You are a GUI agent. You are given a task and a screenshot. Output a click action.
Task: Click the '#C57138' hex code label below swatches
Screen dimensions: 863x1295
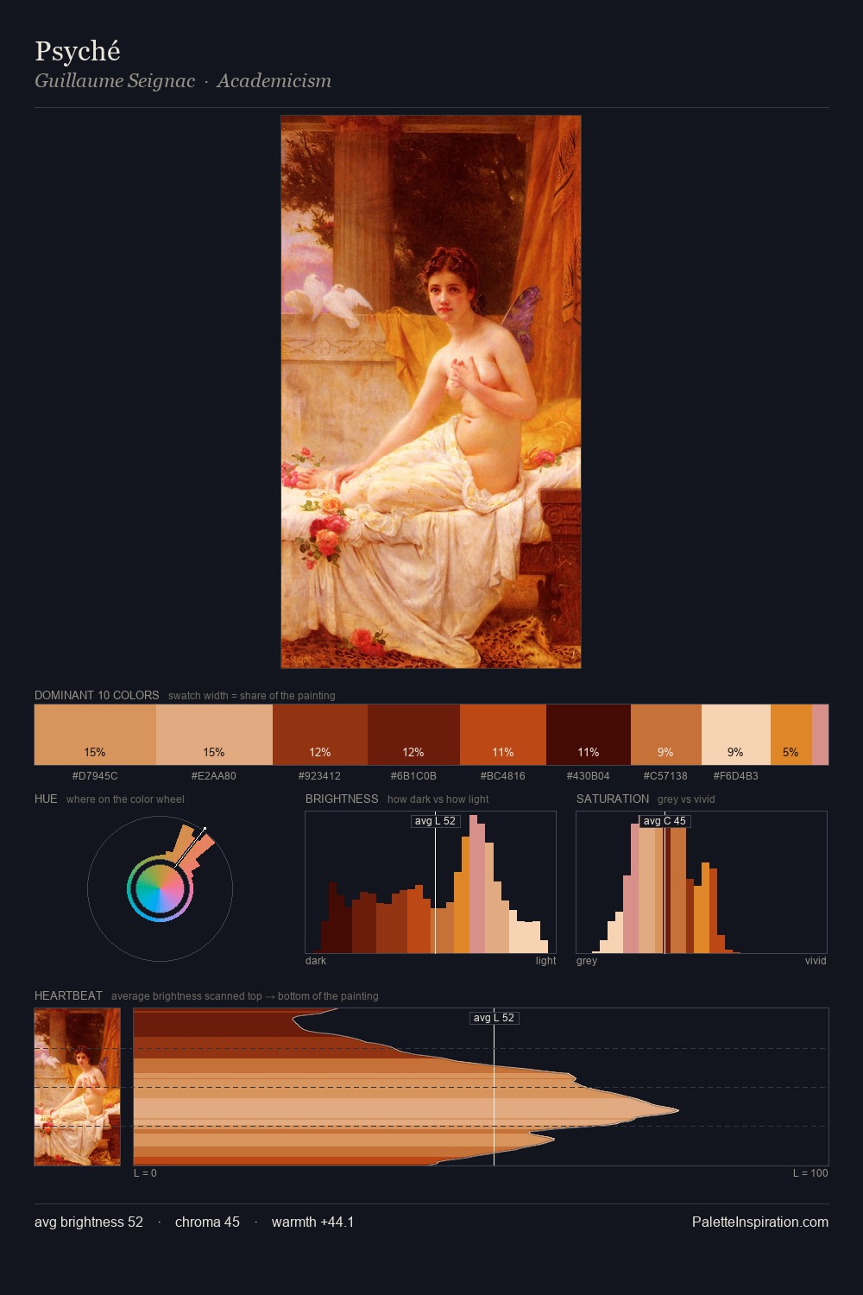tap(665, 776)
